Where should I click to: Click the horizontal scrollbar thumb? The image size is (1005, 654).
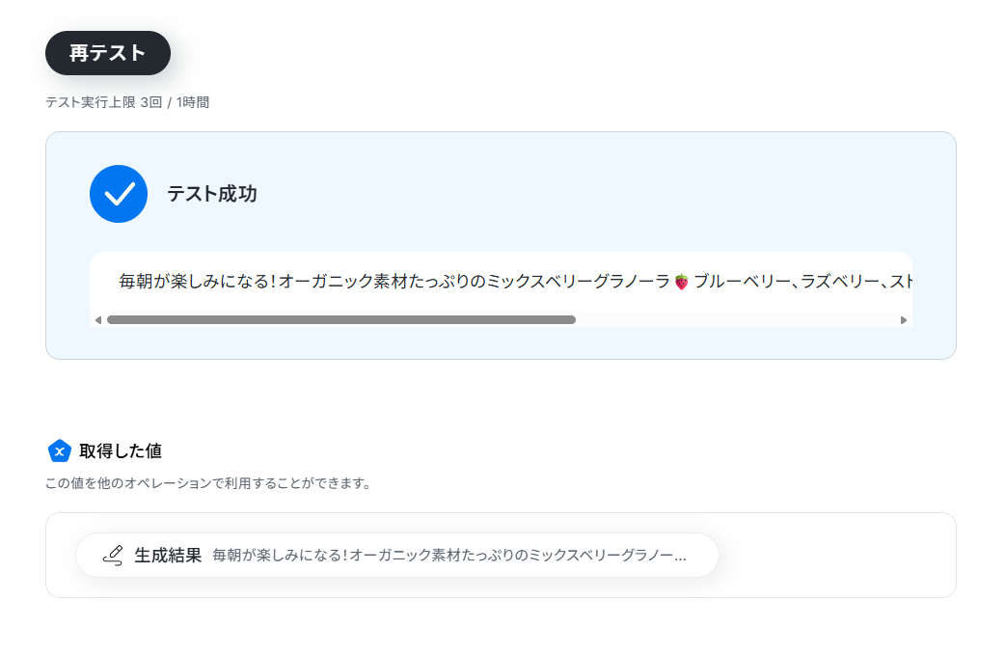[341, 320]
